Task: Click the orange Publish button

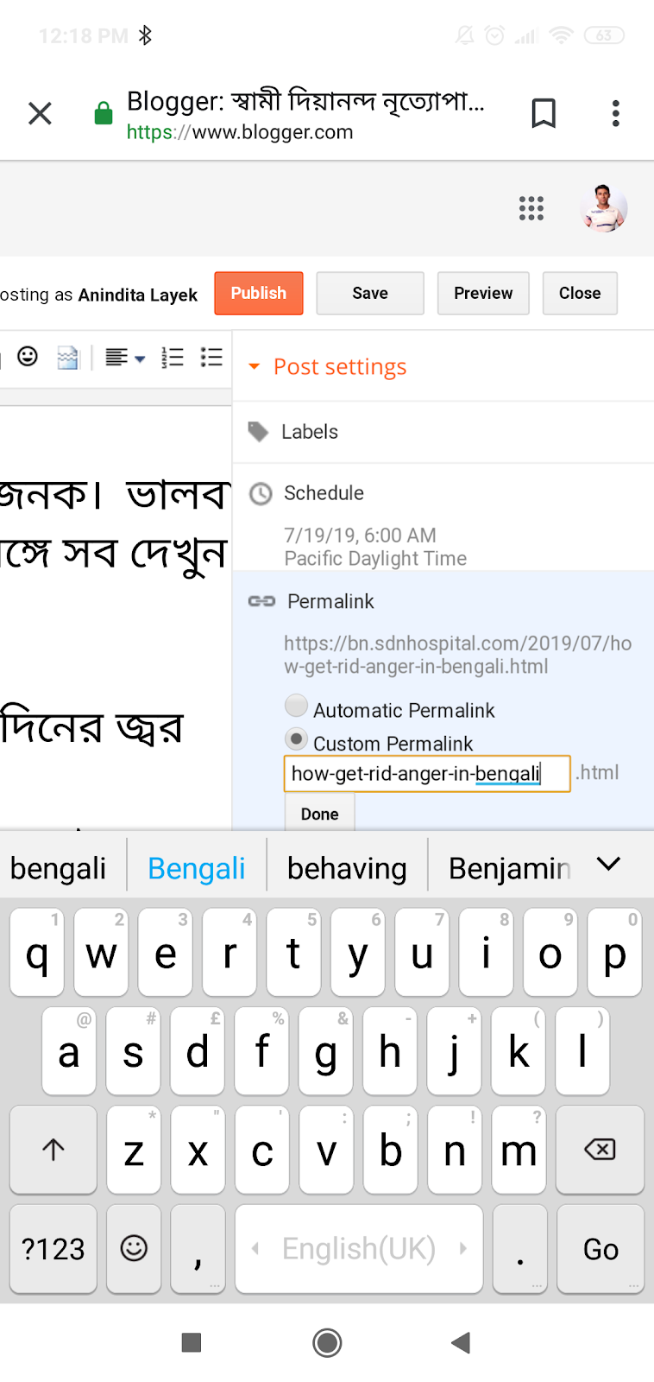Action: pyautogui.click(x=259, y=294)
